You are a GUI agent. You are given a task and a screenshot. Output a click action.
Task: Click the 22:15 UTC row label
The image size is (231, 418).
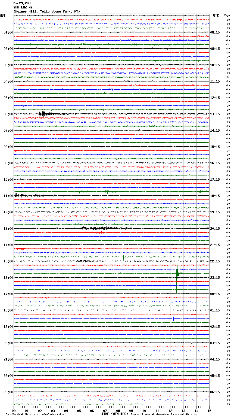(x=215, y=261)
